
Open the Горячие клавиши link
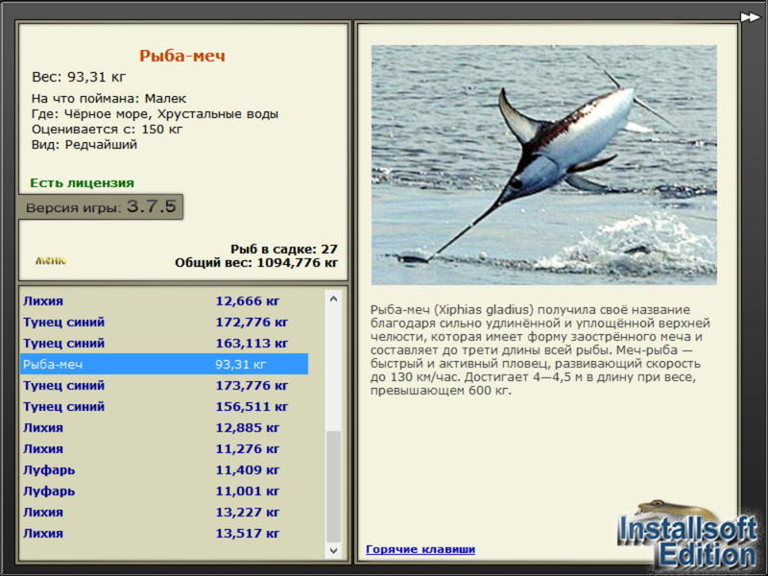(420, 549)
